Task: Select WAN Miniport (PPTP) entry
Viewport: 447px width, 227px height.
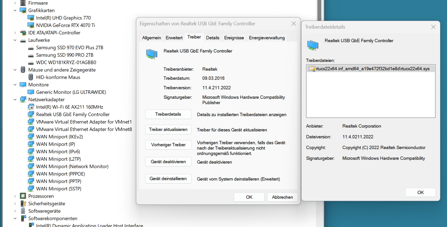Action: point(59,181)
